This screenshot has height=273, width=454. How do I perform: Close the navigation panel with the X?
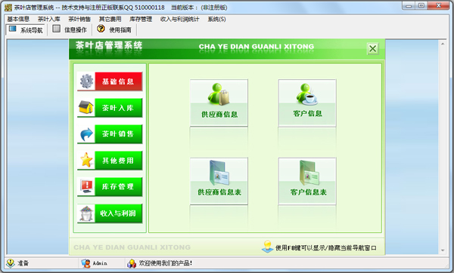(372, 48)
